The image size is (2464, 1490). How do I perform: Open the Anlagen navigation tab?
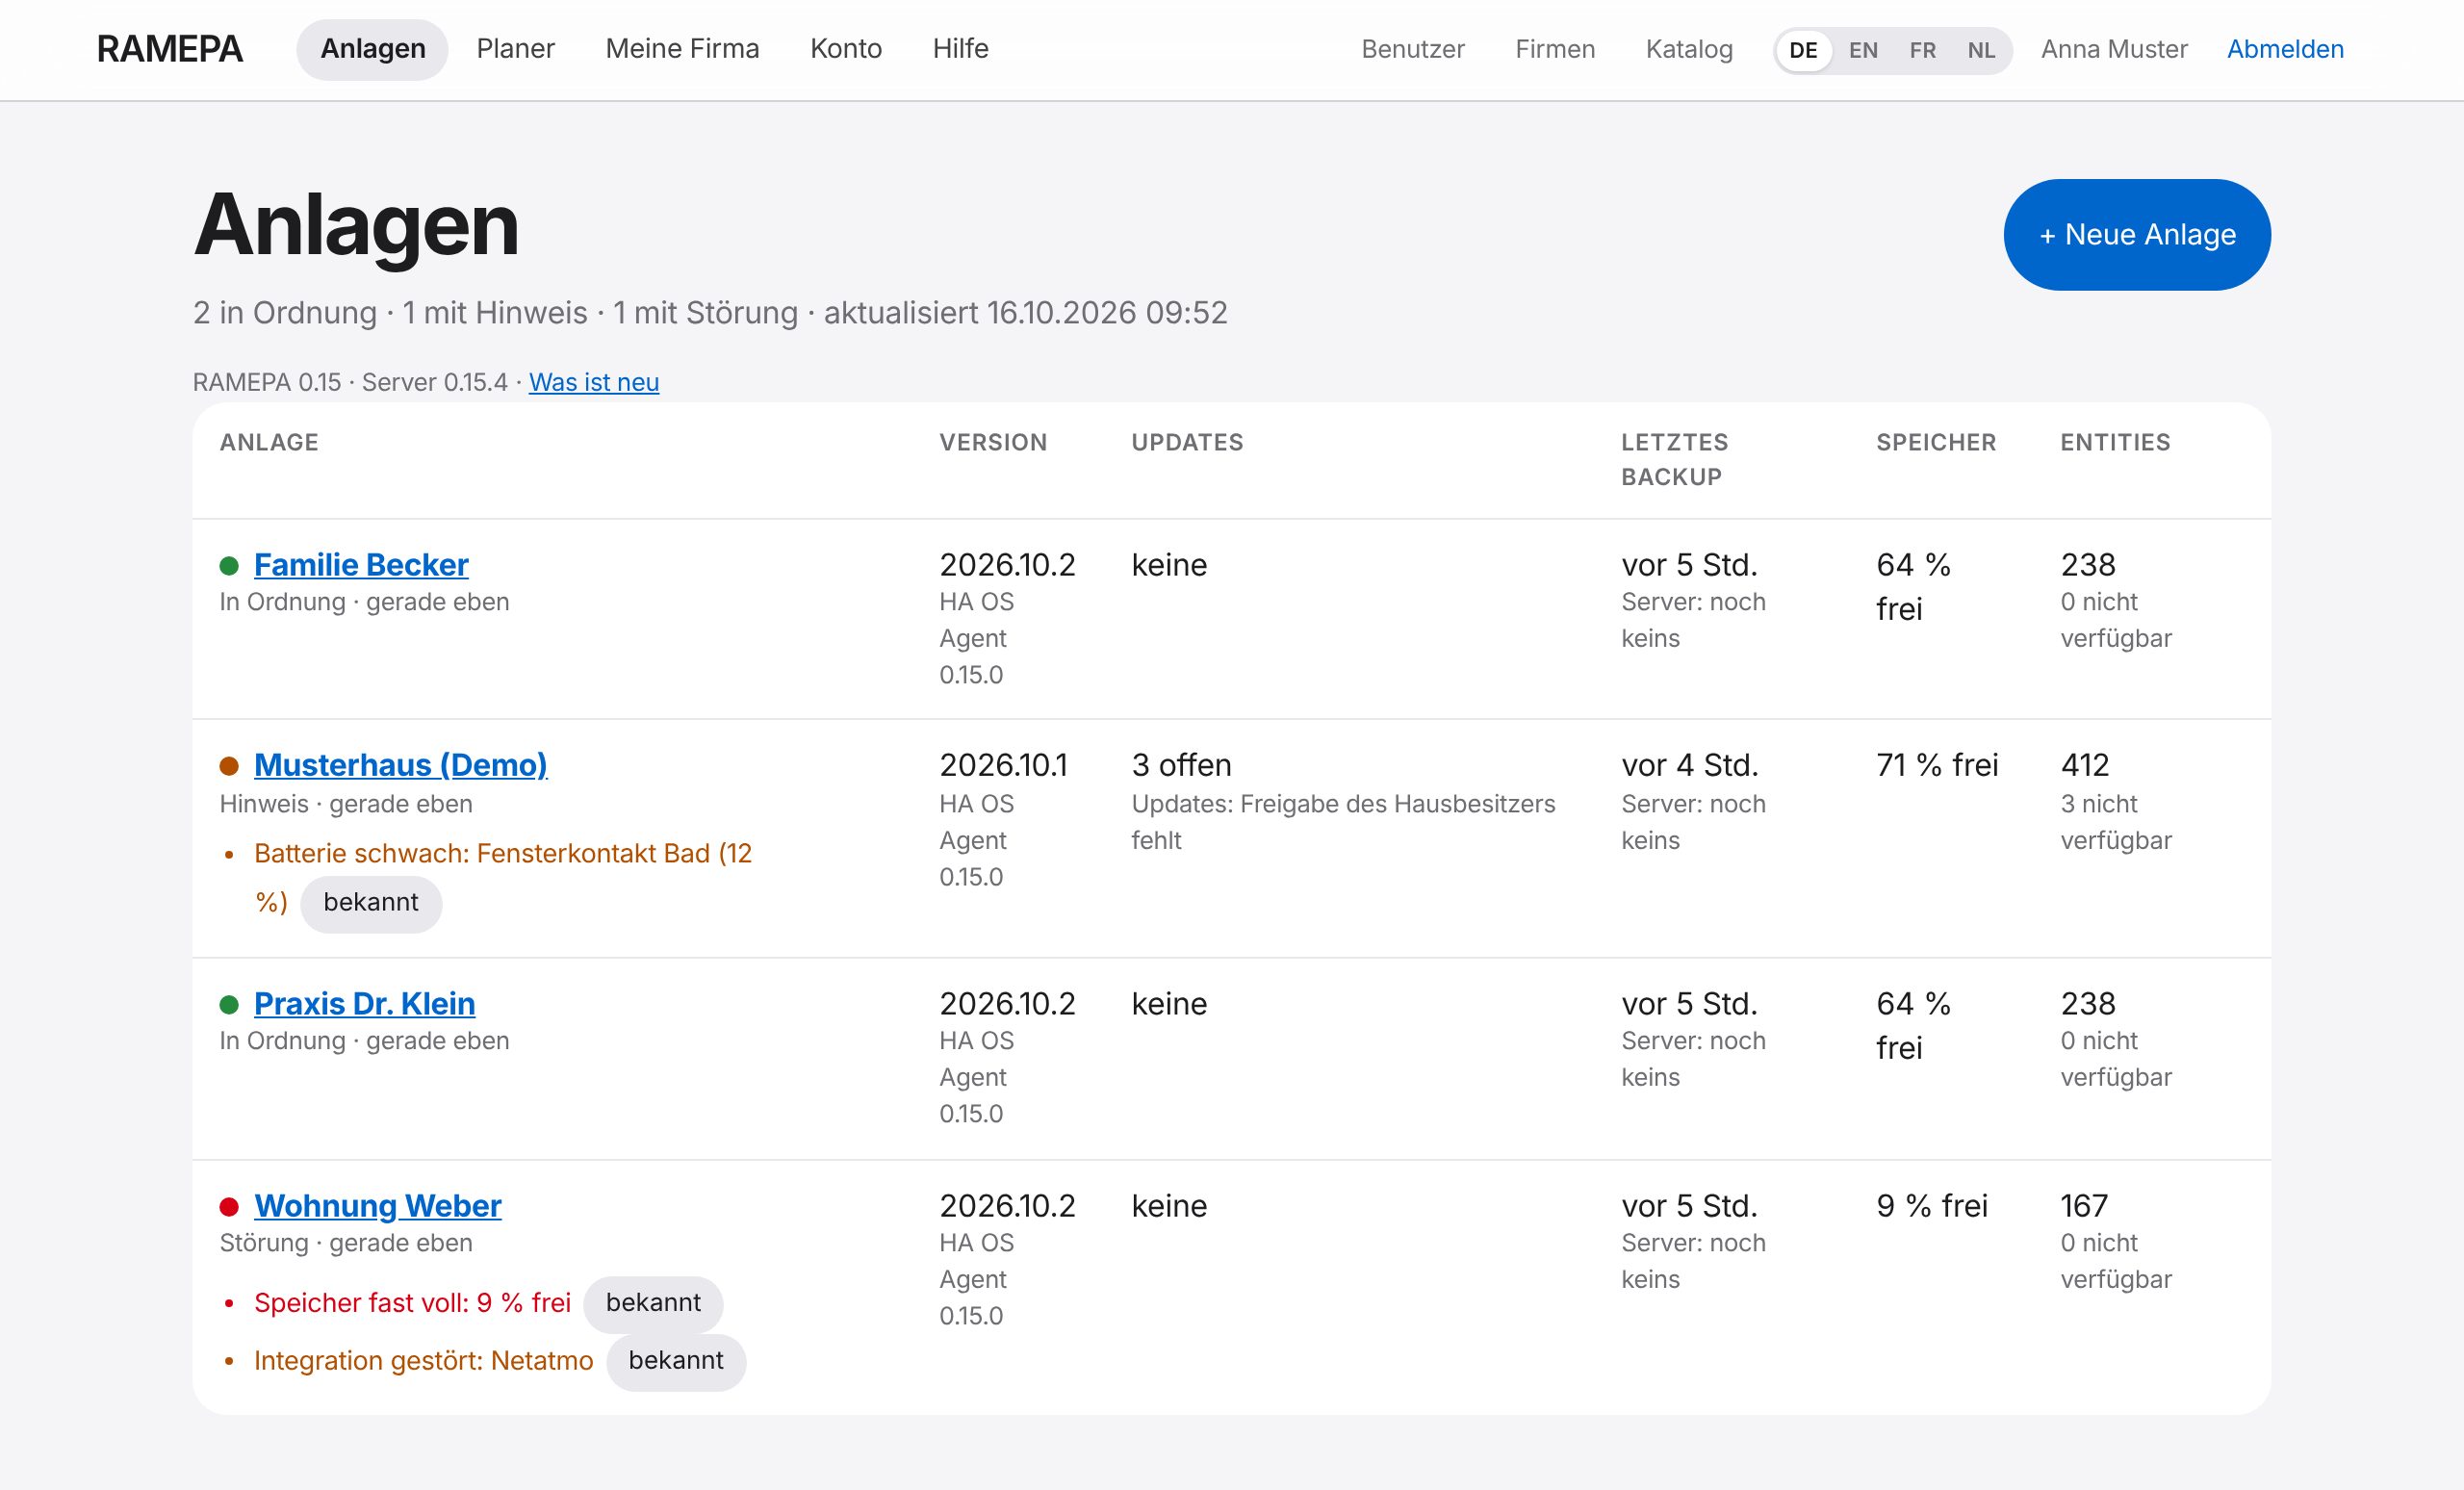tap(372, 49)
